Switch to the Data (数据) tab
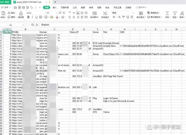 click(x=83, y=7)
